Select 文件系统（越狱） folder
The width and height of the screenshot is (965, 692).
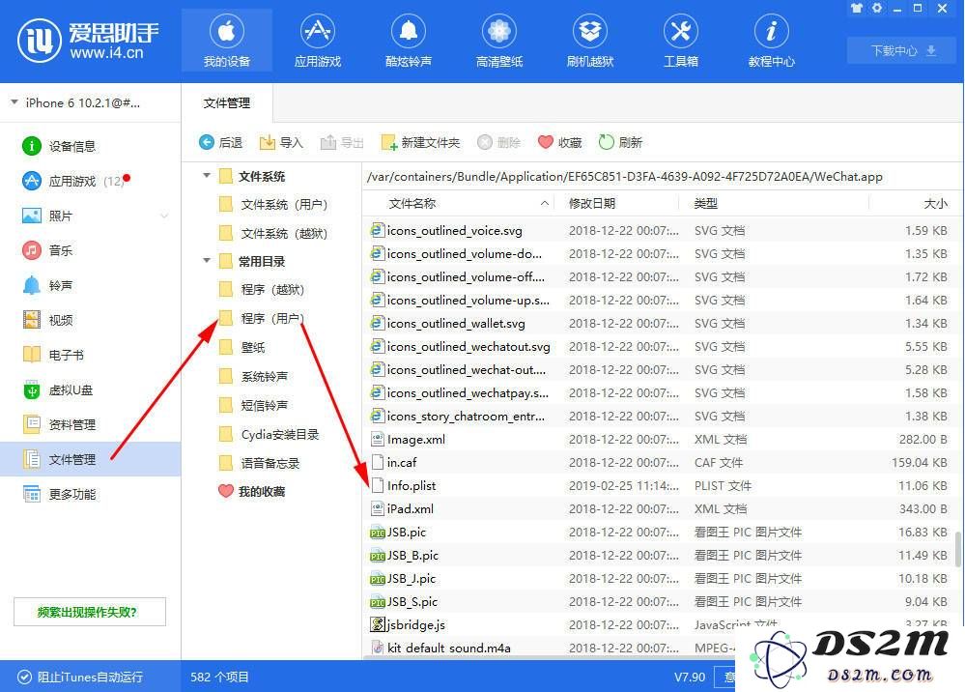pos(274,233)
